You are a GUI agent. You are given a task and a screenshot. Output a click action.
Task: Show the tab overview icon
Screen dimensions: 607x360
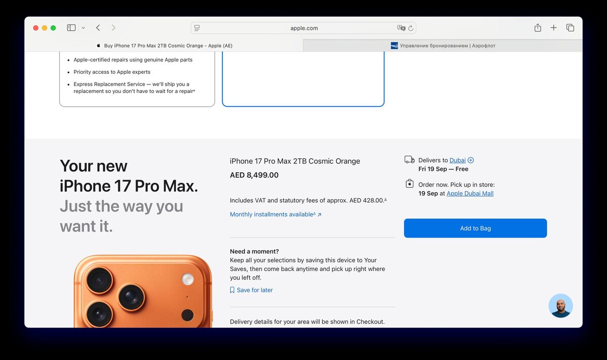pyautogui.click(x=570, y=28)
